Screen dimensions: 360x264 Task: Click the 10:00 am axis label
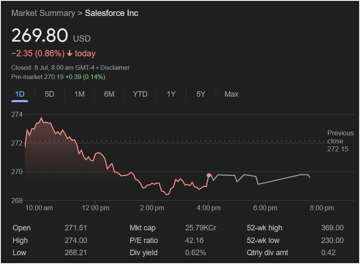pos(39,208)
